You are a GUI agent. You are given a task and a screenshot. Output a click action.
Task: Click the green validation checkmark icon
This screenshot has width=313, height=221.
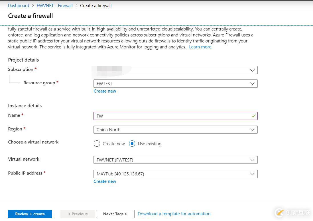253,116
